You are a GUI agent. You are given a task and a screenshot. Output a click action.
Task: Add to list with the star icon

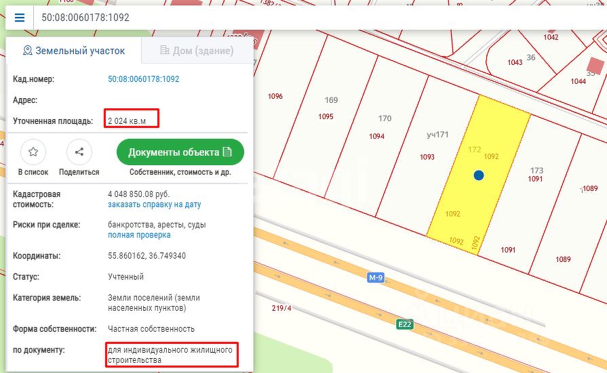coord(33,152)
